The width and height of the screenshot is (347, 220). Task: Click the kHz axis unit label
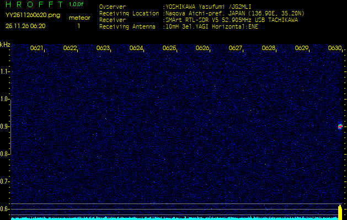coord(5,45)
